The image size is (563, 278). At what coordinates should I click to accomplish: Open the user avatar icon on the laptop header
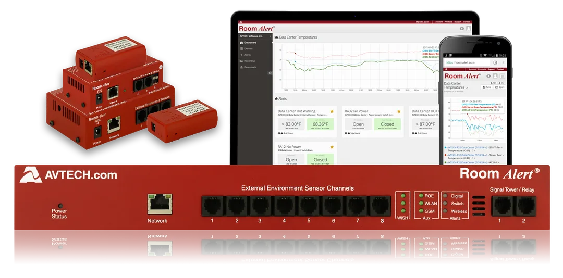pos(468,28)
